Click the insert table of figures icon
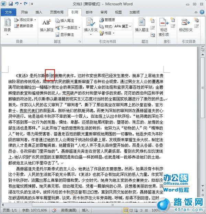Image resolution: width=206 pixels, height=214 pixels. (x=152, y=21)
